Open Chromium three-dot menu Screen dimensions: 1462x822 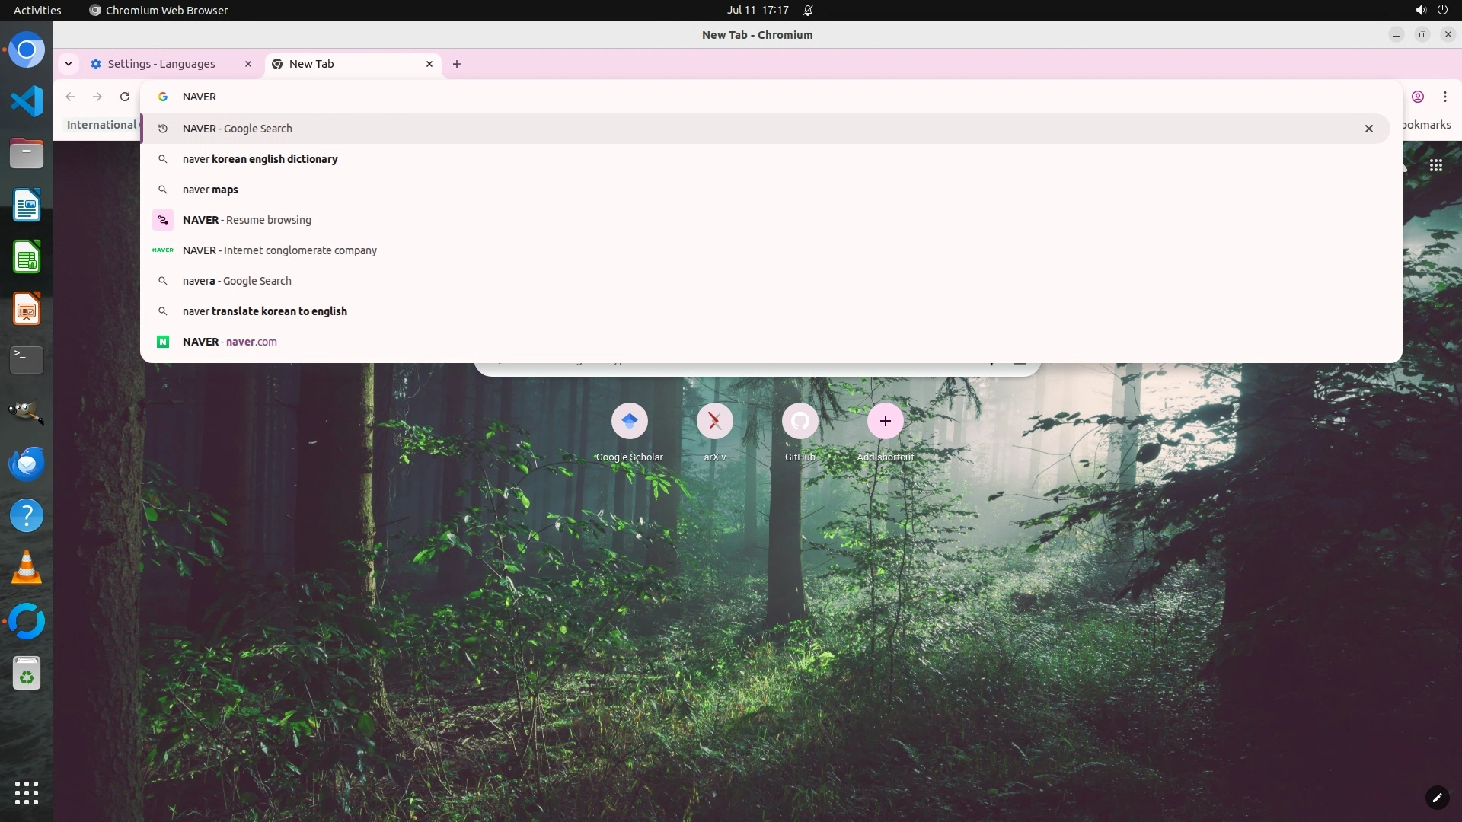pyautogui.click(x=1444, y=97)
